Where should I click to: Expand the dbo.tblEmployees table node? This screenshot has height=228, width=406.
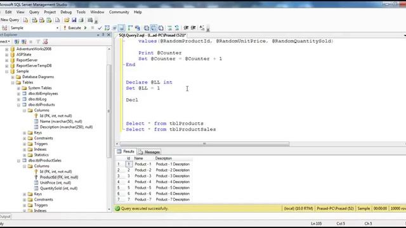click(18, 94)
